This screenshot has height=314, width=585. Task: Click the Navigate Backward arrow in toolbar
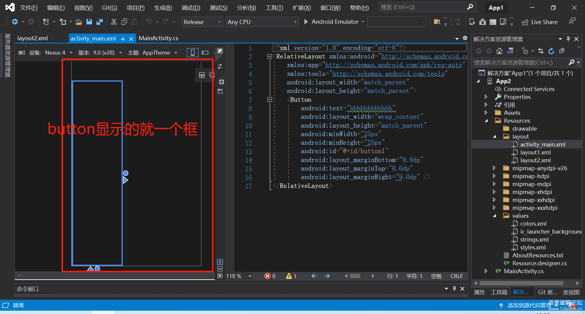15,22
